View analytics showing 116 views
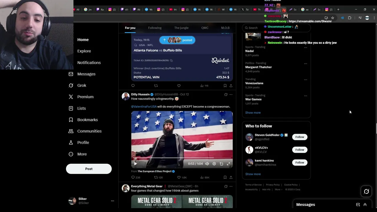This screenshot has width=377, height=212. 204,86
